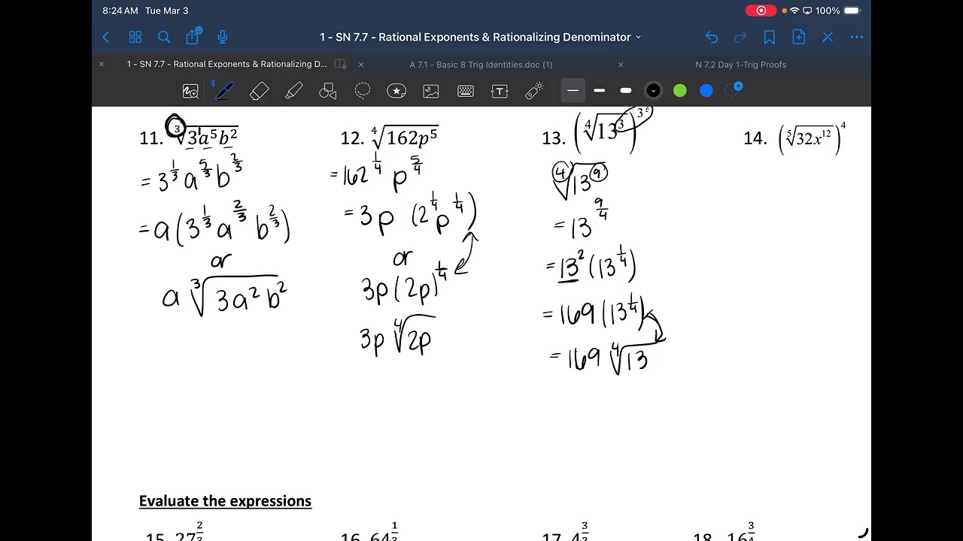Redo the last undone action
963x541 pixels.
tap(740, 37)
